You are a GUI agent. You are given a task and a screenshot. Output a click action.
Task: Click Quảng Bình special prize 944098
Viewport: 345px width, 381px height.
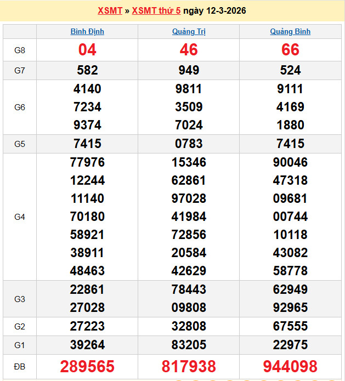(x=290, y=367)
